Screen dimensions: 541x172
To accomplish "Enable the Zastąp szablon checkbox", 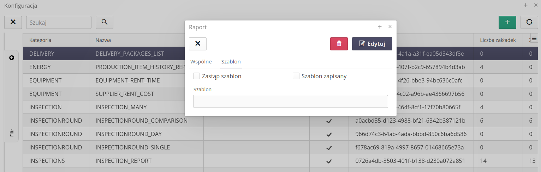I will pyautogui.click(x=197, y=76).
